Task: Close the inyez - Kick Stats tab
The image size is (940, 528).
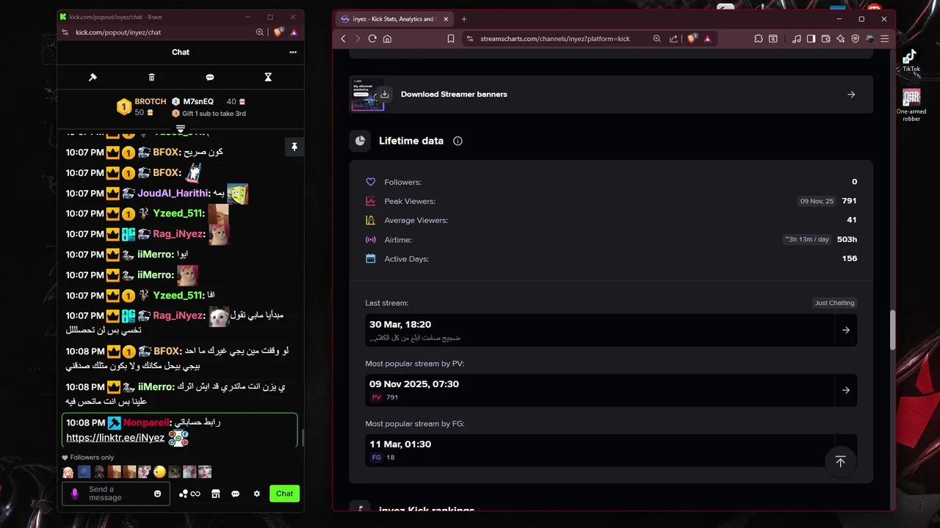Action: click(x=445, y=19)
